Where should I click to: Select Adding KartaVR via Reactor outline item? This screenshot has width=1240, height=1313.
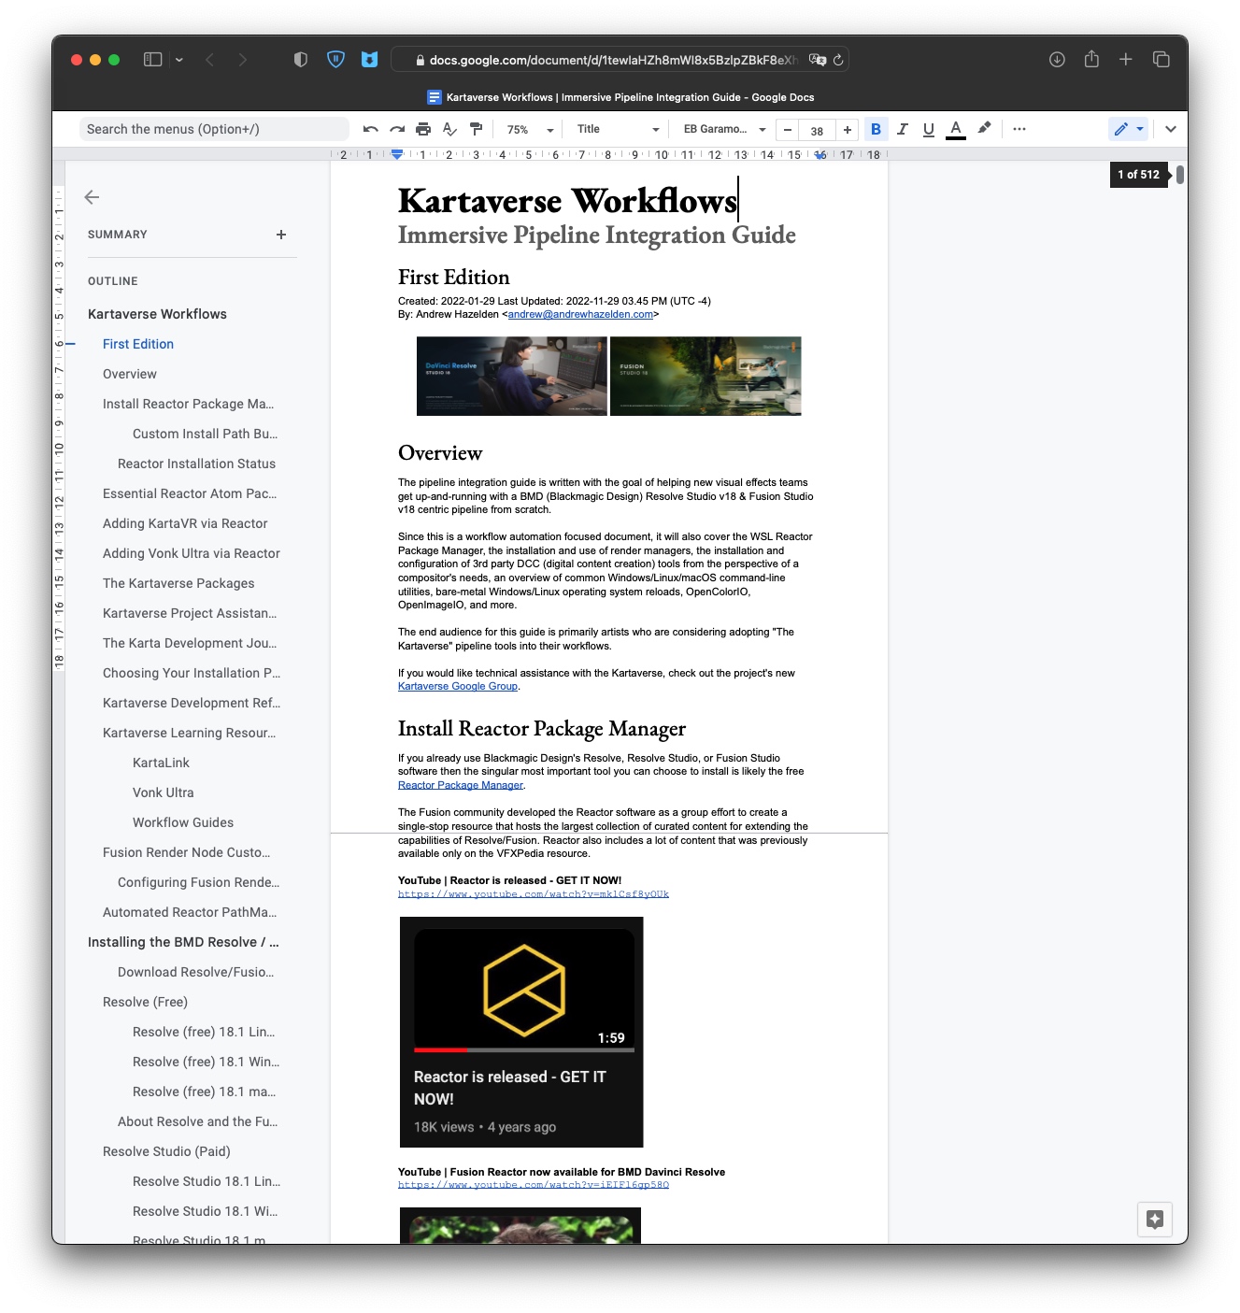pyautogui.click(x=185, y=523)
